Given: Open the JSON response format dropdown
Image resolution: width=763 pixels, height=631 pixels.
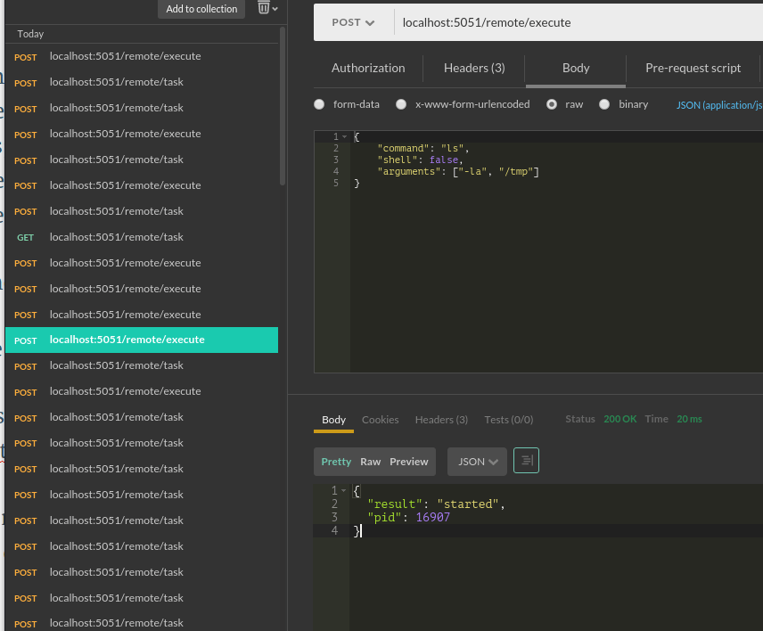Looking at the screenshot, I should pos(477,462).
